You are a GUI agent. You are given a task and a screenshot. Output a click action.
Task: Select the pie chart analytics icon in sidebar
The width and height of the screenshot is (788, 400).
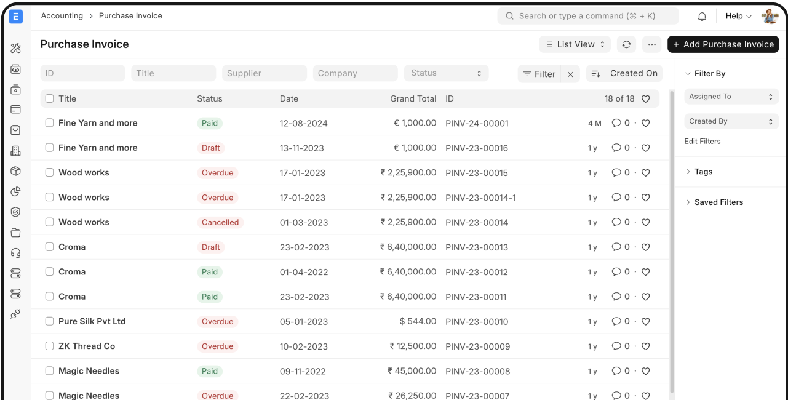[x=15, y=191]
